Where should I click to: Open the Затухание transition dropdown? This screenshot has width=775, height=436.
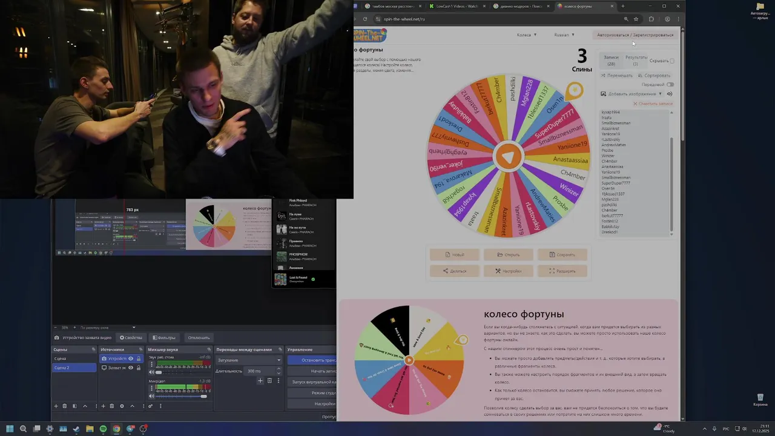(249, 360)
